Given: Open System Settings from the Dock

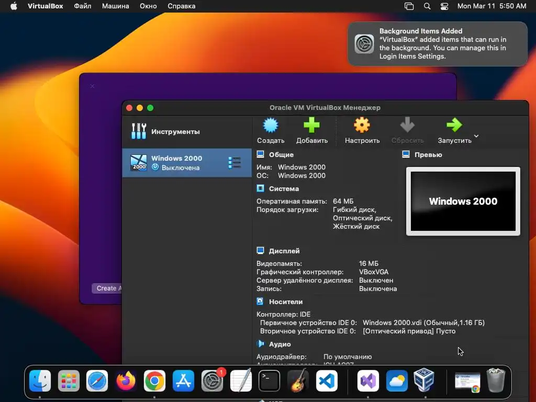Looking at the screenshot, I should coord(212,381).
